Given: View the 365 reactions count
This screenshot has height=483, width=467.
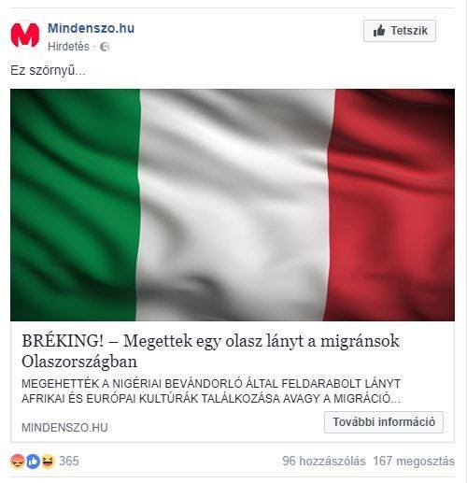Looking at the screenshot, I should (69, 462).
